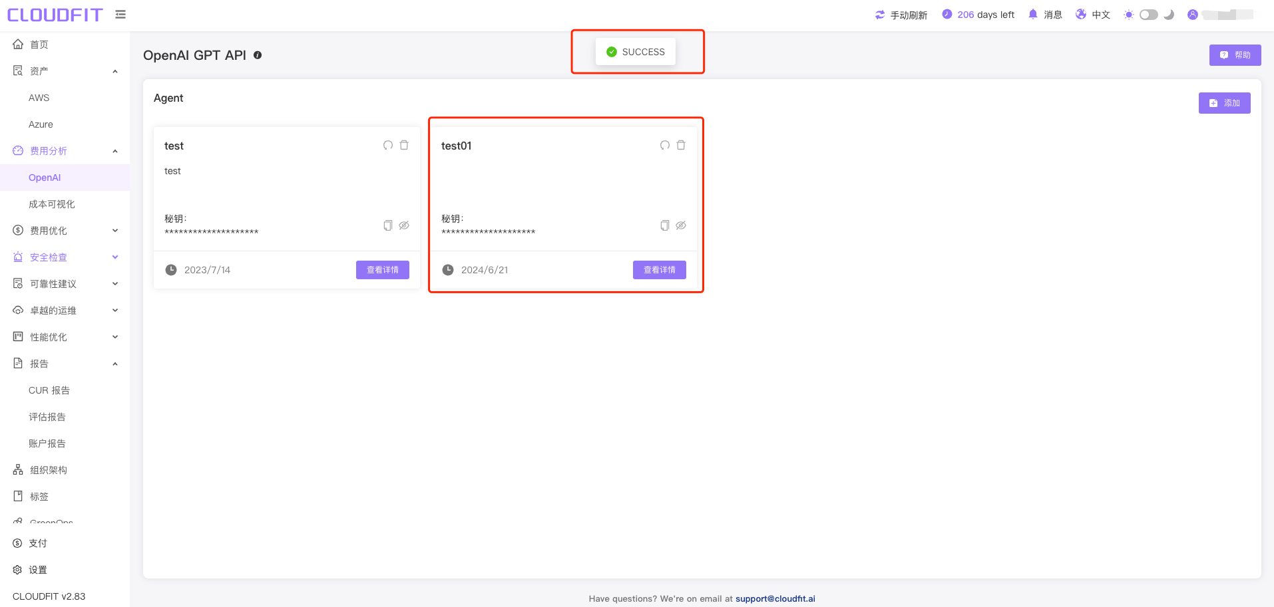
Task: Select OpenAI in sidebar
Action: click(x=65, y=178)
